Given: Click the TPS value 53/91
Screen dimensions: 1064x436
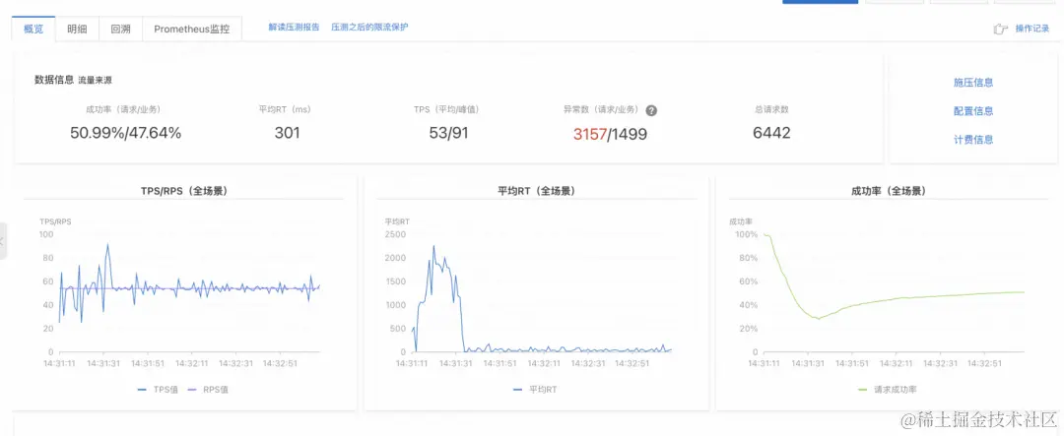Looking at the screenshot, I should [448, 133].
